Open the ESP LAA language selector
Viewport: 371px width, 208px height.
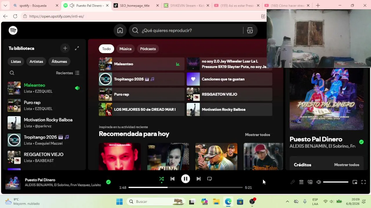(315, 201)
